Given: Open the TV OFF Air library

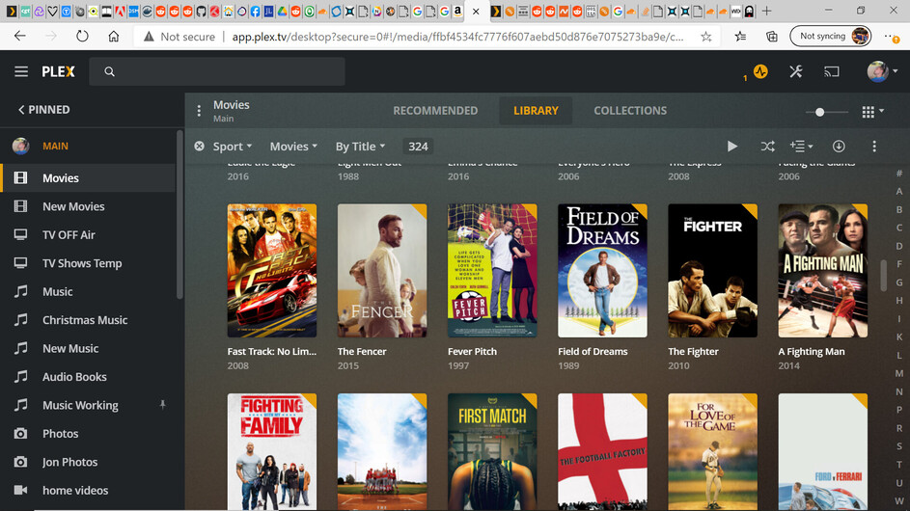Looking at the screenshot, I should pos(87,235).
